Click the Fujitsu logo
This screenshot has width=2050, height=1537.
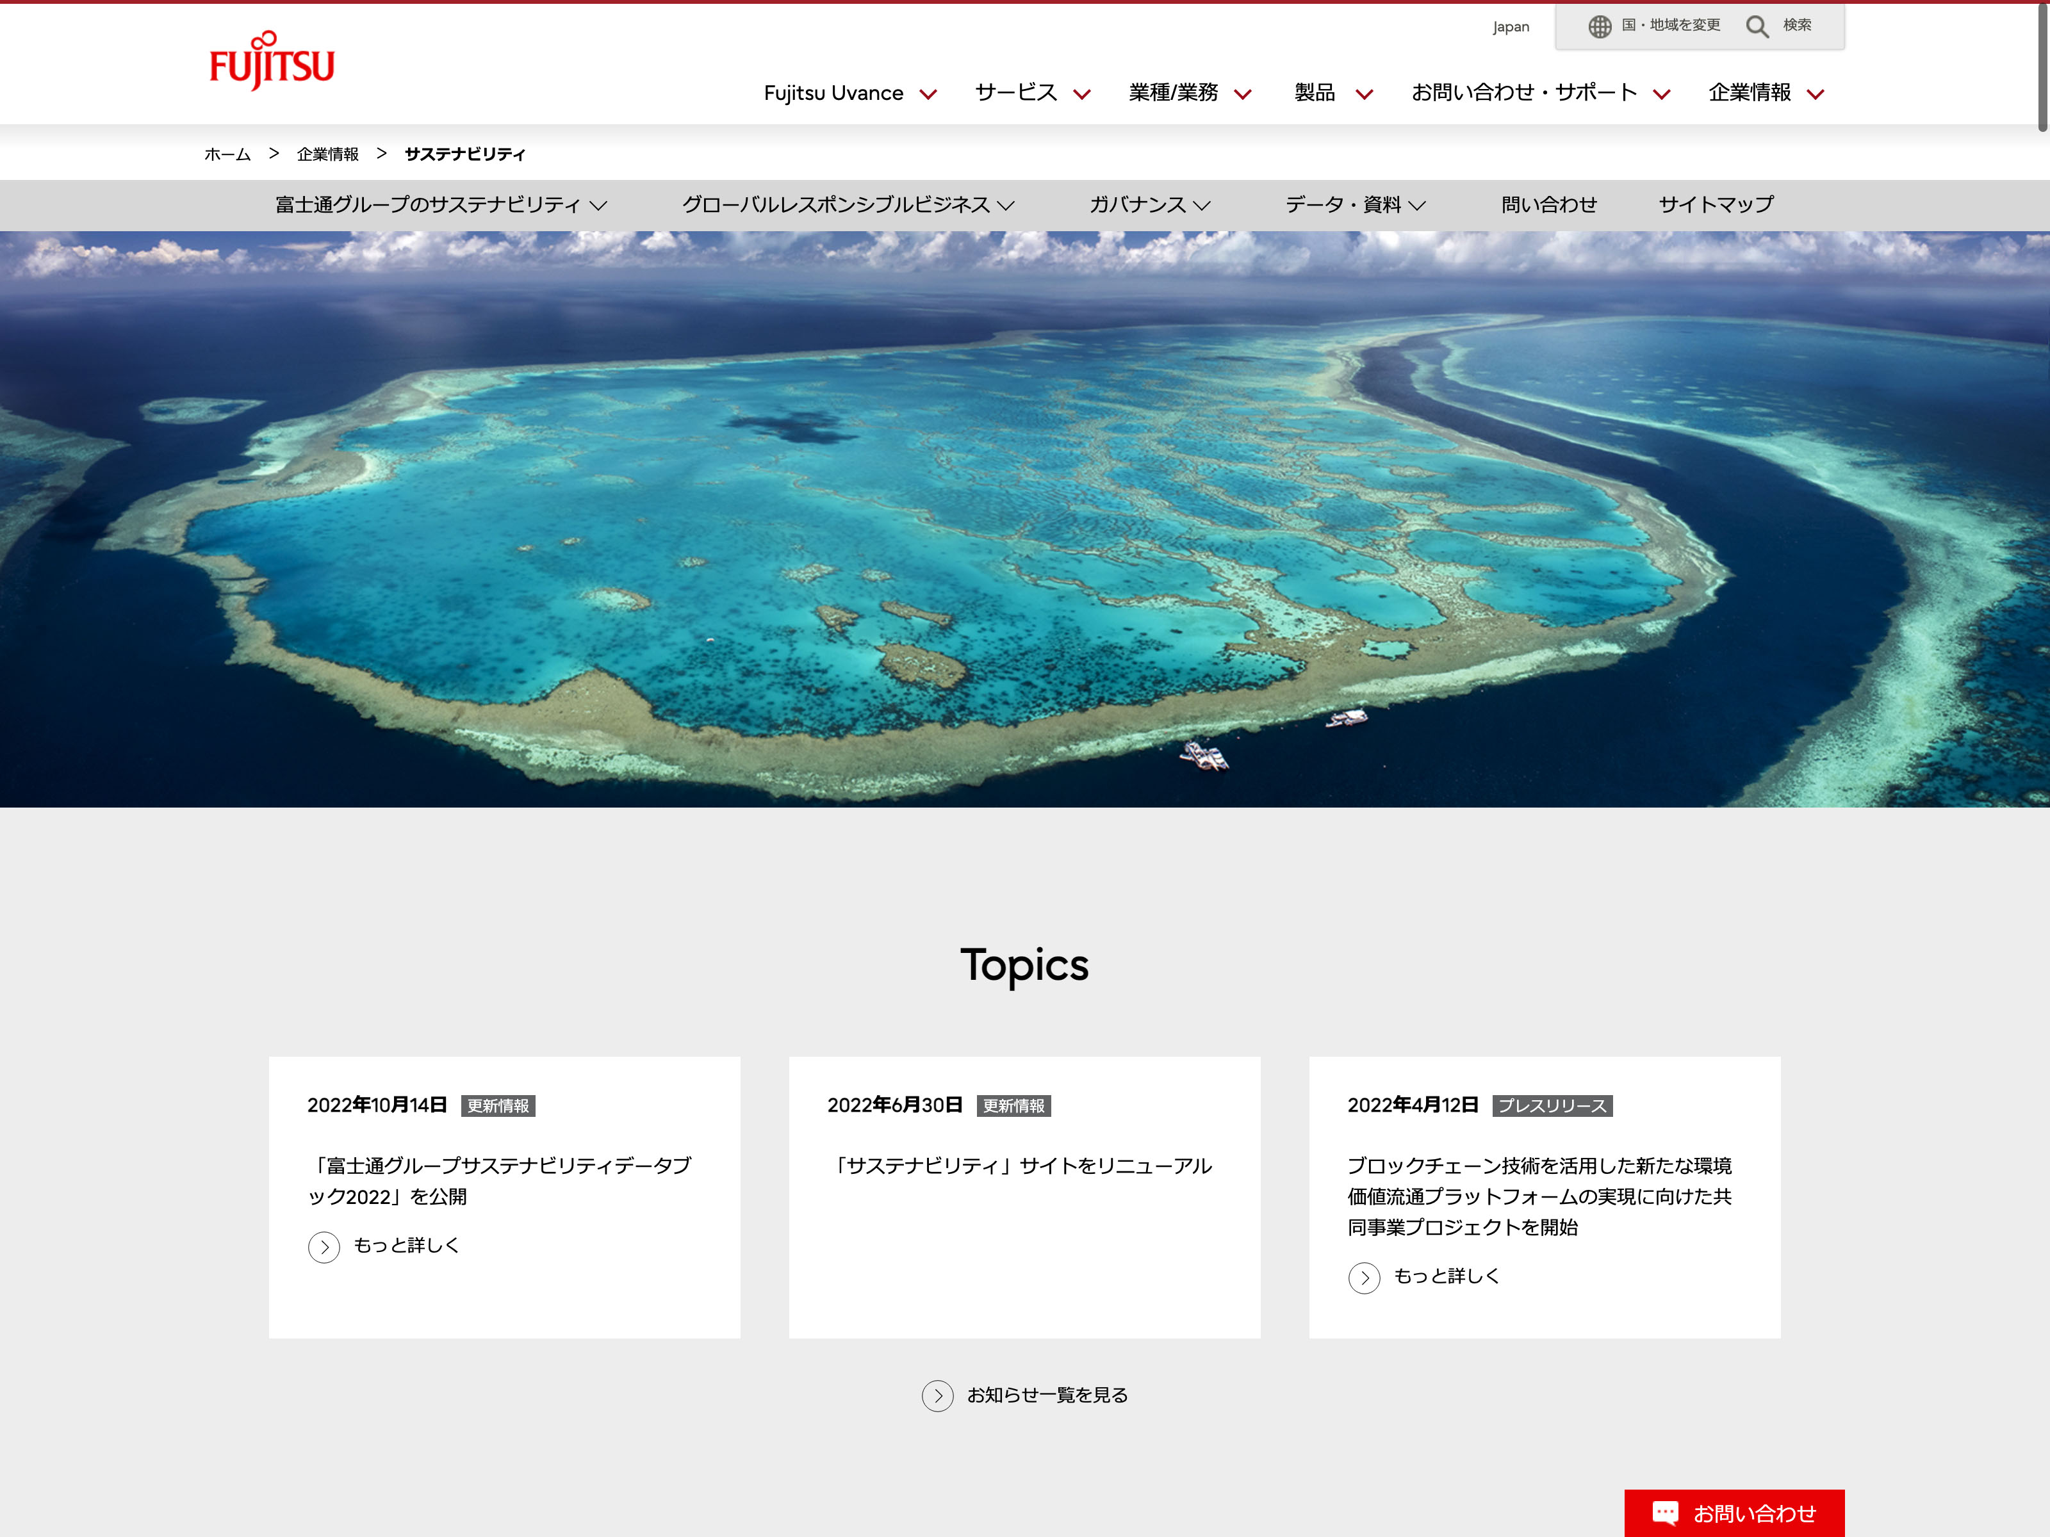click(x=272, y=61)
